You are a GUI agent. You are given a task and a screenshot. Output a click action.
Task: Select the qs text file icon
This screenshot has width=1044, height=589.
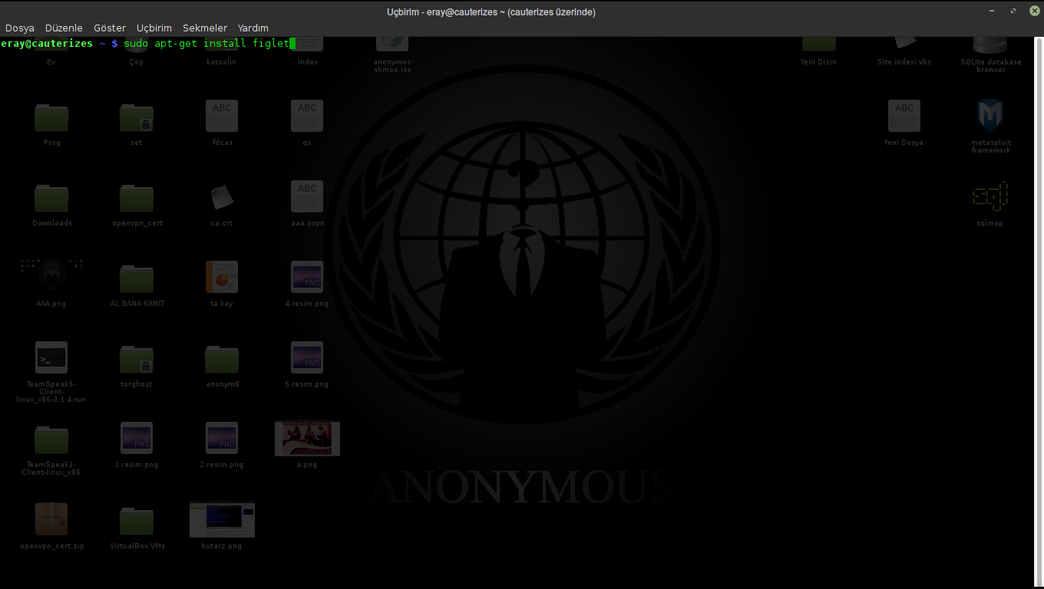click(307, 116)
